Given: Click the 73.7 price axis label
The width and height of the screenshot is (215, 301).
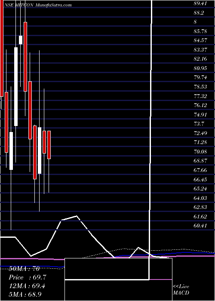Looking at the screenshot, I should pyautogui.click(x=199, y=124).
